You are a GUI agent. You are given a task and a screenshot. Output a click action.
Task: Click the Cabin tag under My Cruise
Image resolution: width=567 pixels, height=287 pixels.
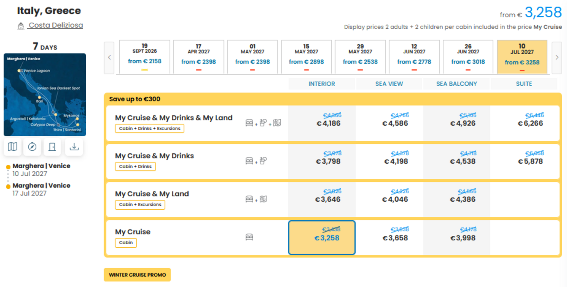(x=126, y=243)
